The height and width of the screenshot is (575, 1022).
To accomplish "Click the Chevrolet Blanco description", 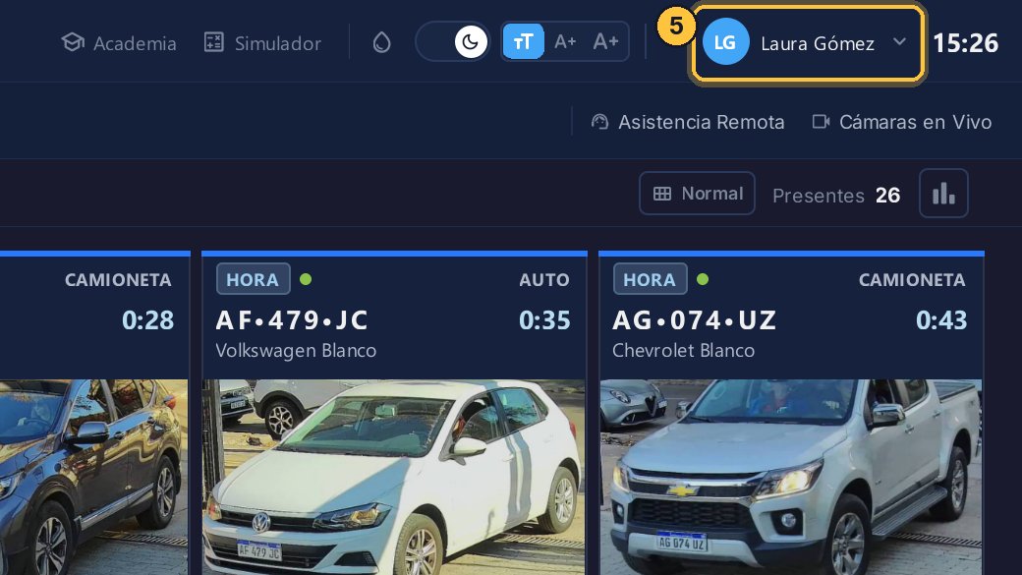I will click(x=683, y=351).
